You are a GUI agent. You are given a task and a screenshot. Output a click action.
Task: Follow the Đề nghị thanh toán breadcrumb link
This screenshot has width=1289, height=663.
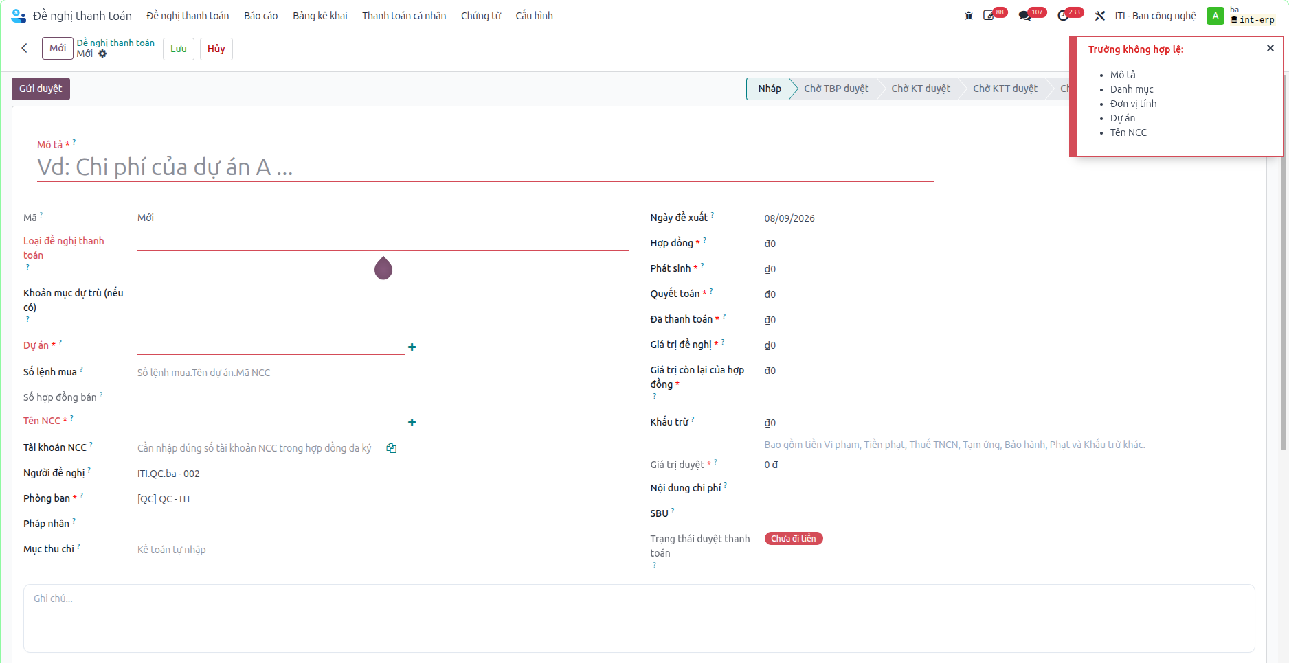pos(115,43)
